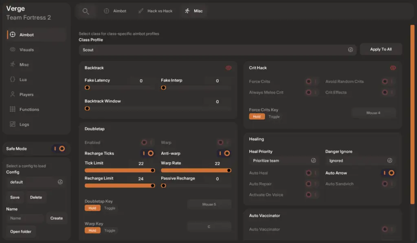
Task: Open the Aimbot top tab
Action: click(115, 11)
